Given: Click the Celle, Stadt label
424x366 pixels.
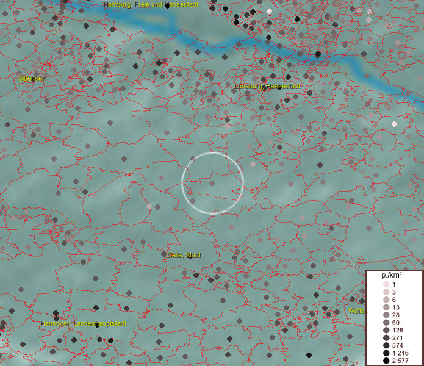Looking at the screenshot, I should pyautogui.click(x=184, y=254).
